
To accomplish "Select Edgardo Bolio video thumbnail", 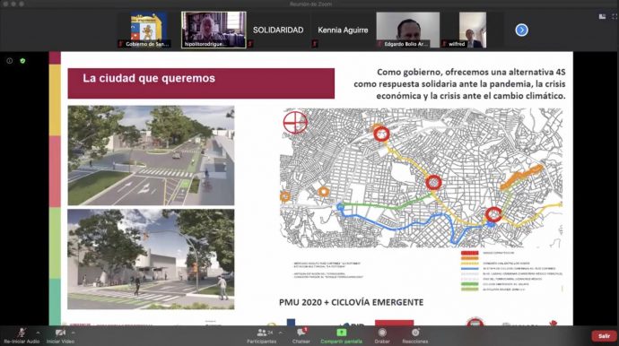I will click(408, 30).
